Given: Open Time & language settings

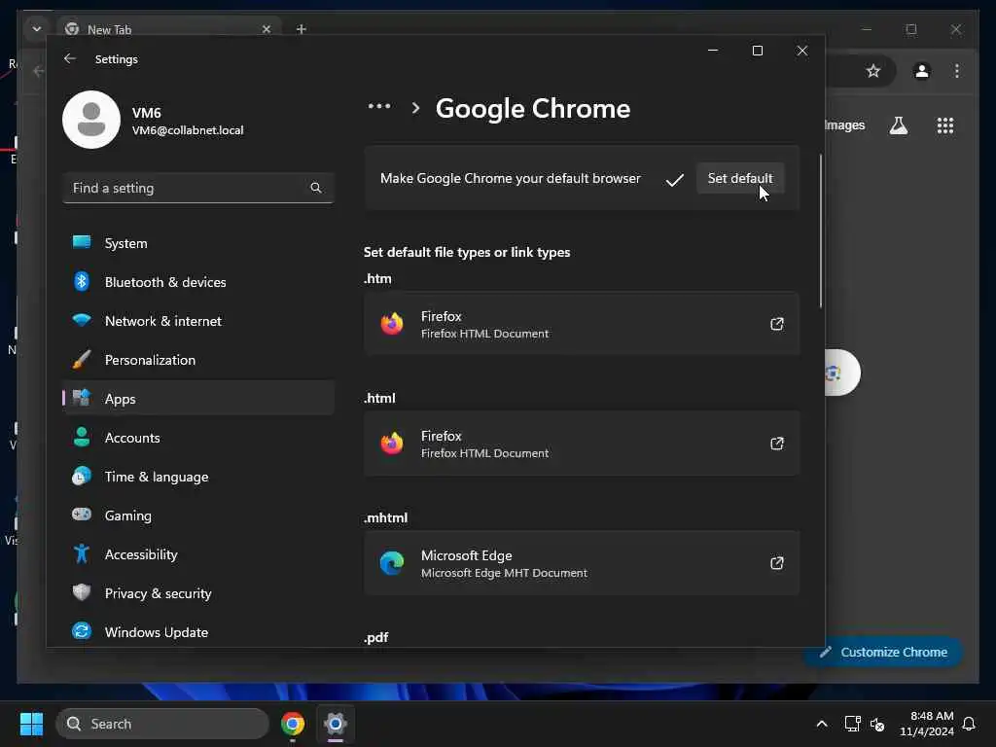Looking at the screenshot, I should [x=198, y=477].
